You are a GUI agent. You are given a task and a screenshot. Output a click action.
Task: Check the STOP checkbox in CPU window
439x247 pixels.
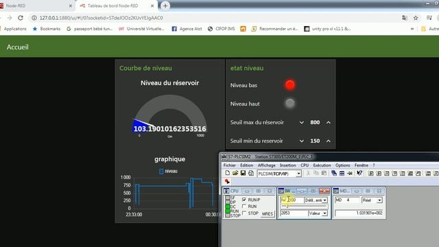coord(244,213)
